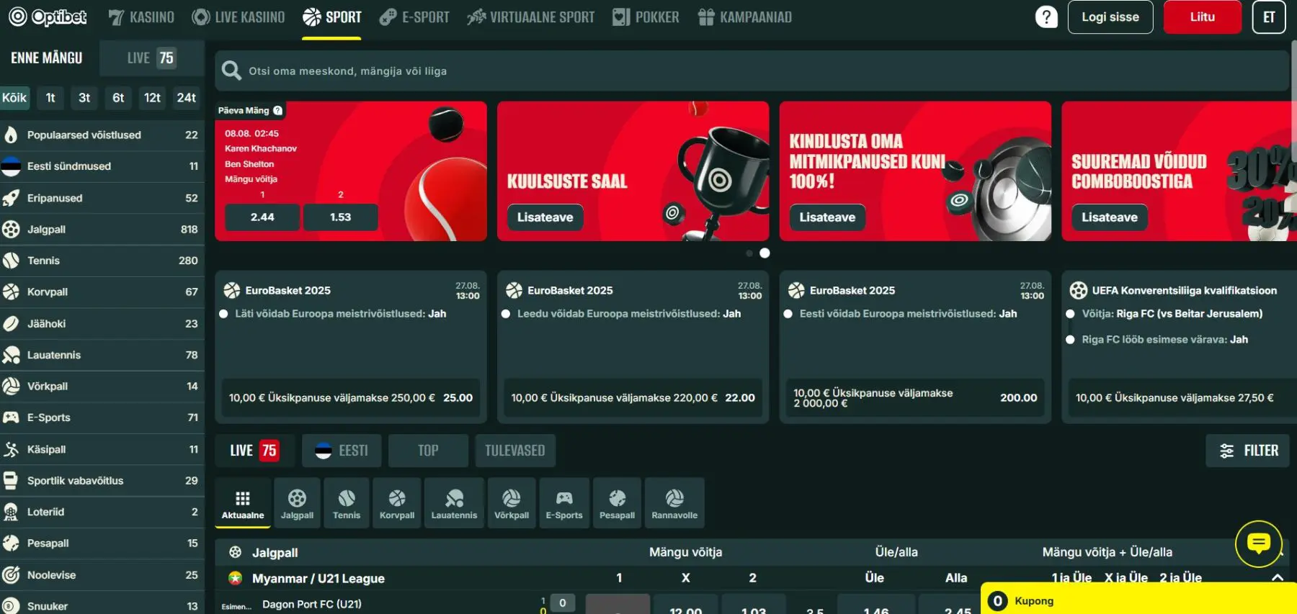
Task: Click Lisateave on Kuulsuste saal banner
Action: 545,217
